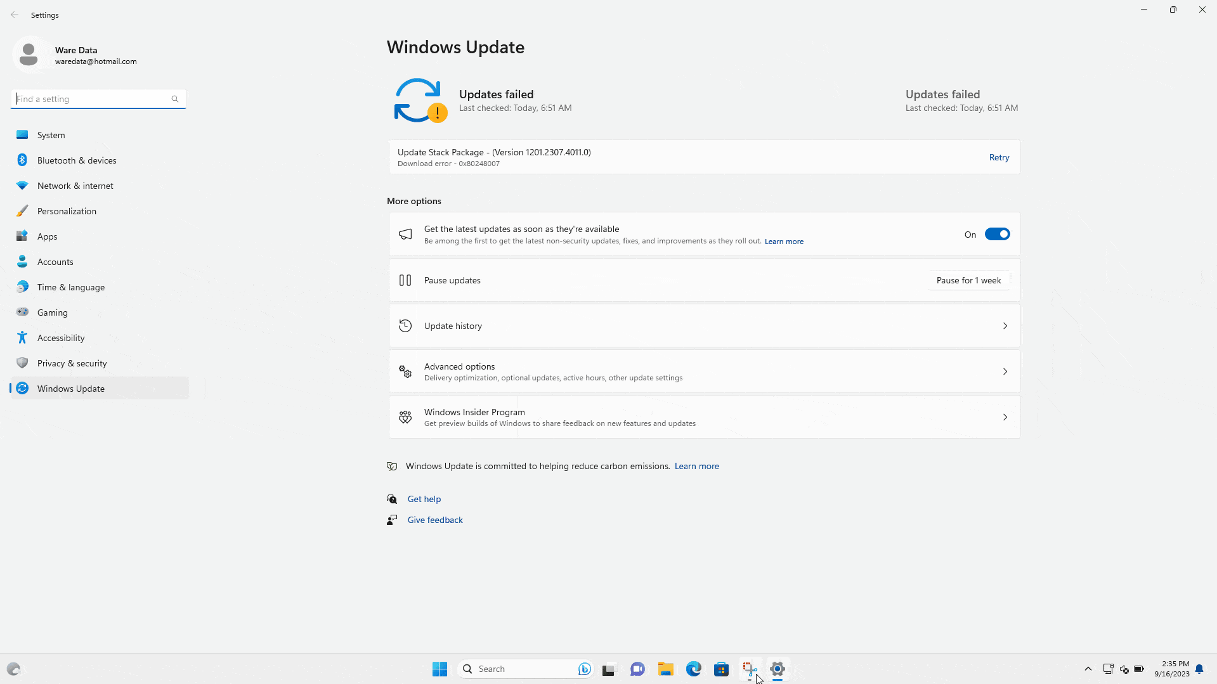Screen dimensions: 1217x684
Task: Click the Network & internet wifi icon
Action: tap(22, 186)
